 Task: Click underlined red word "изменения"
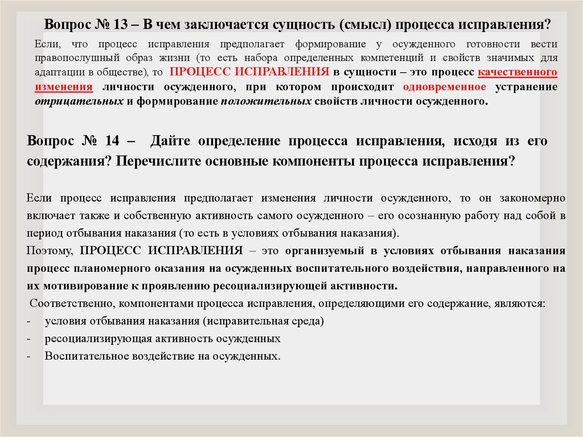tap(64, 87)
